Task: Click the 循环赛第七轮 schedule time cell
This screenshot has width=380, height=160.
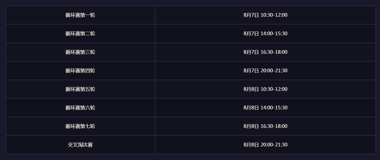Action: click(265, 126)
